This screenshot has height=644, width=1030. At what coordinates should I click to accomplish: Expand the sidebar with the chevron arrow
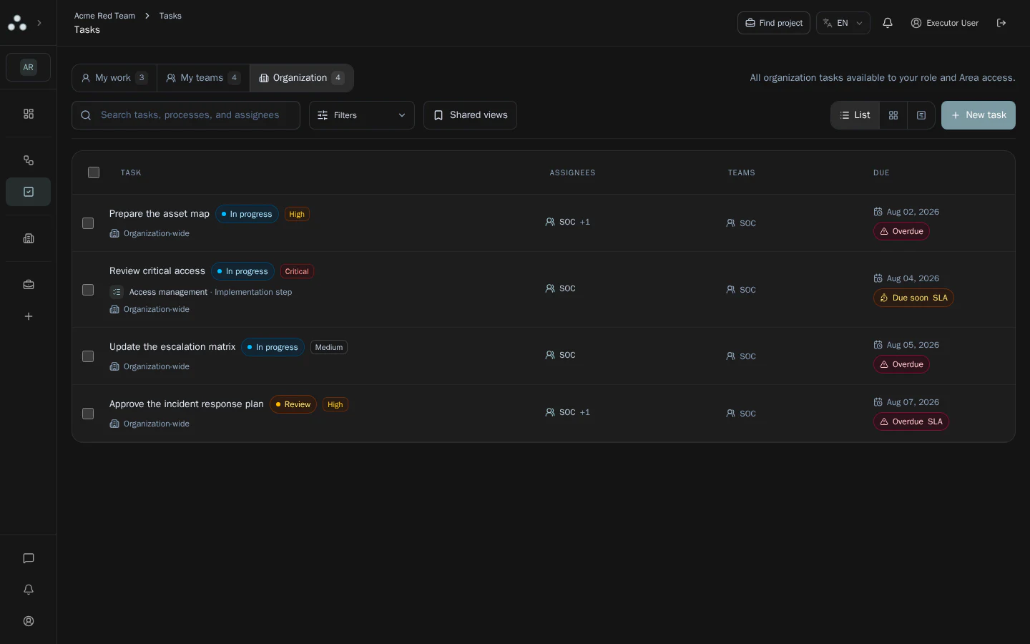tap(39, 23)
